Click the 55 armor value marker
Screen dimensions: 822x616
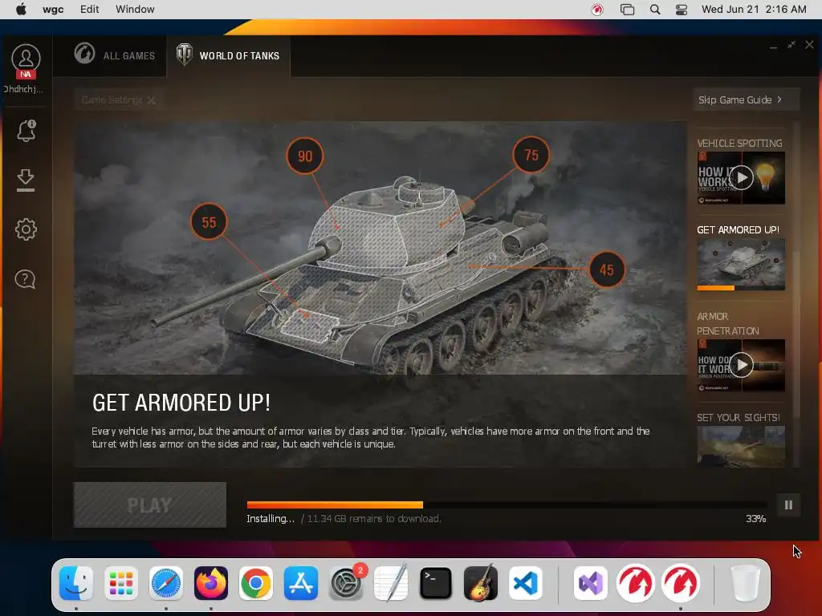pos(209,222)
